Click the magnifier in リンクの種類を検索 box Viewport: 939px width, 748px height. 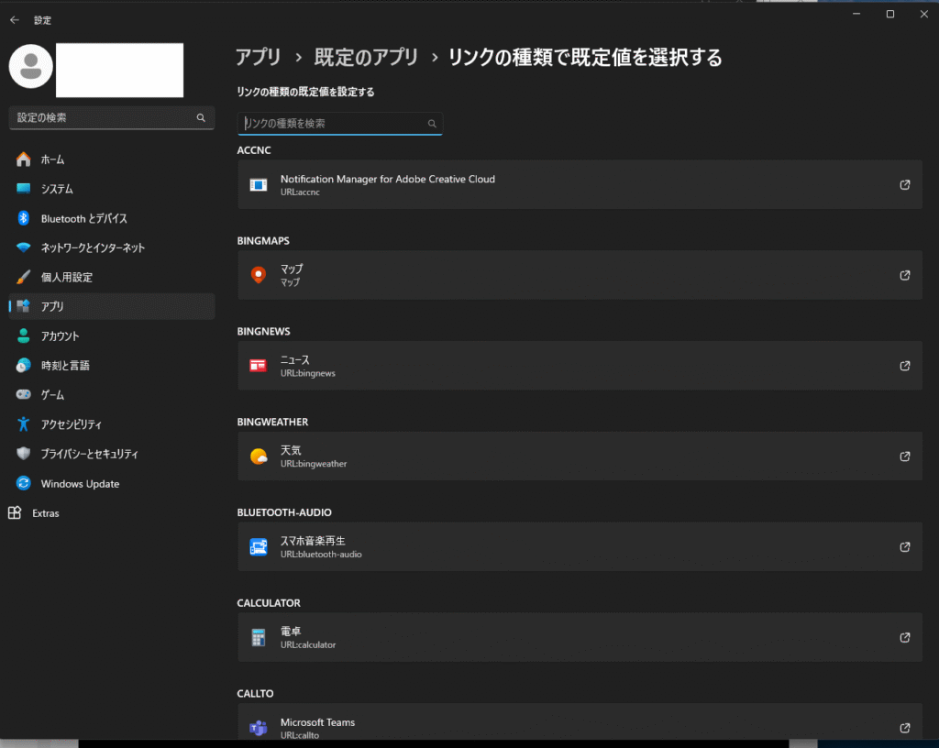tap(432, 124)
